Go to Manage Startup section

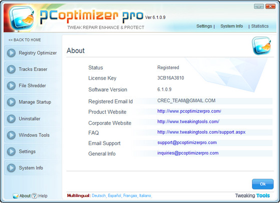click(33, 102)
